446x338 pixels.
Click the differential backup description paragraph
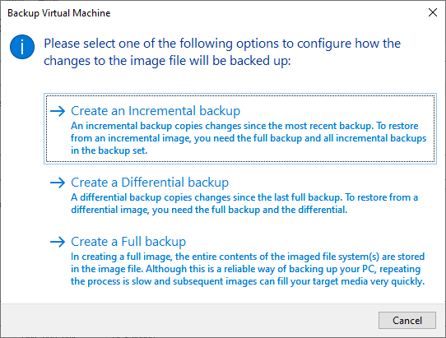point(244,203)
